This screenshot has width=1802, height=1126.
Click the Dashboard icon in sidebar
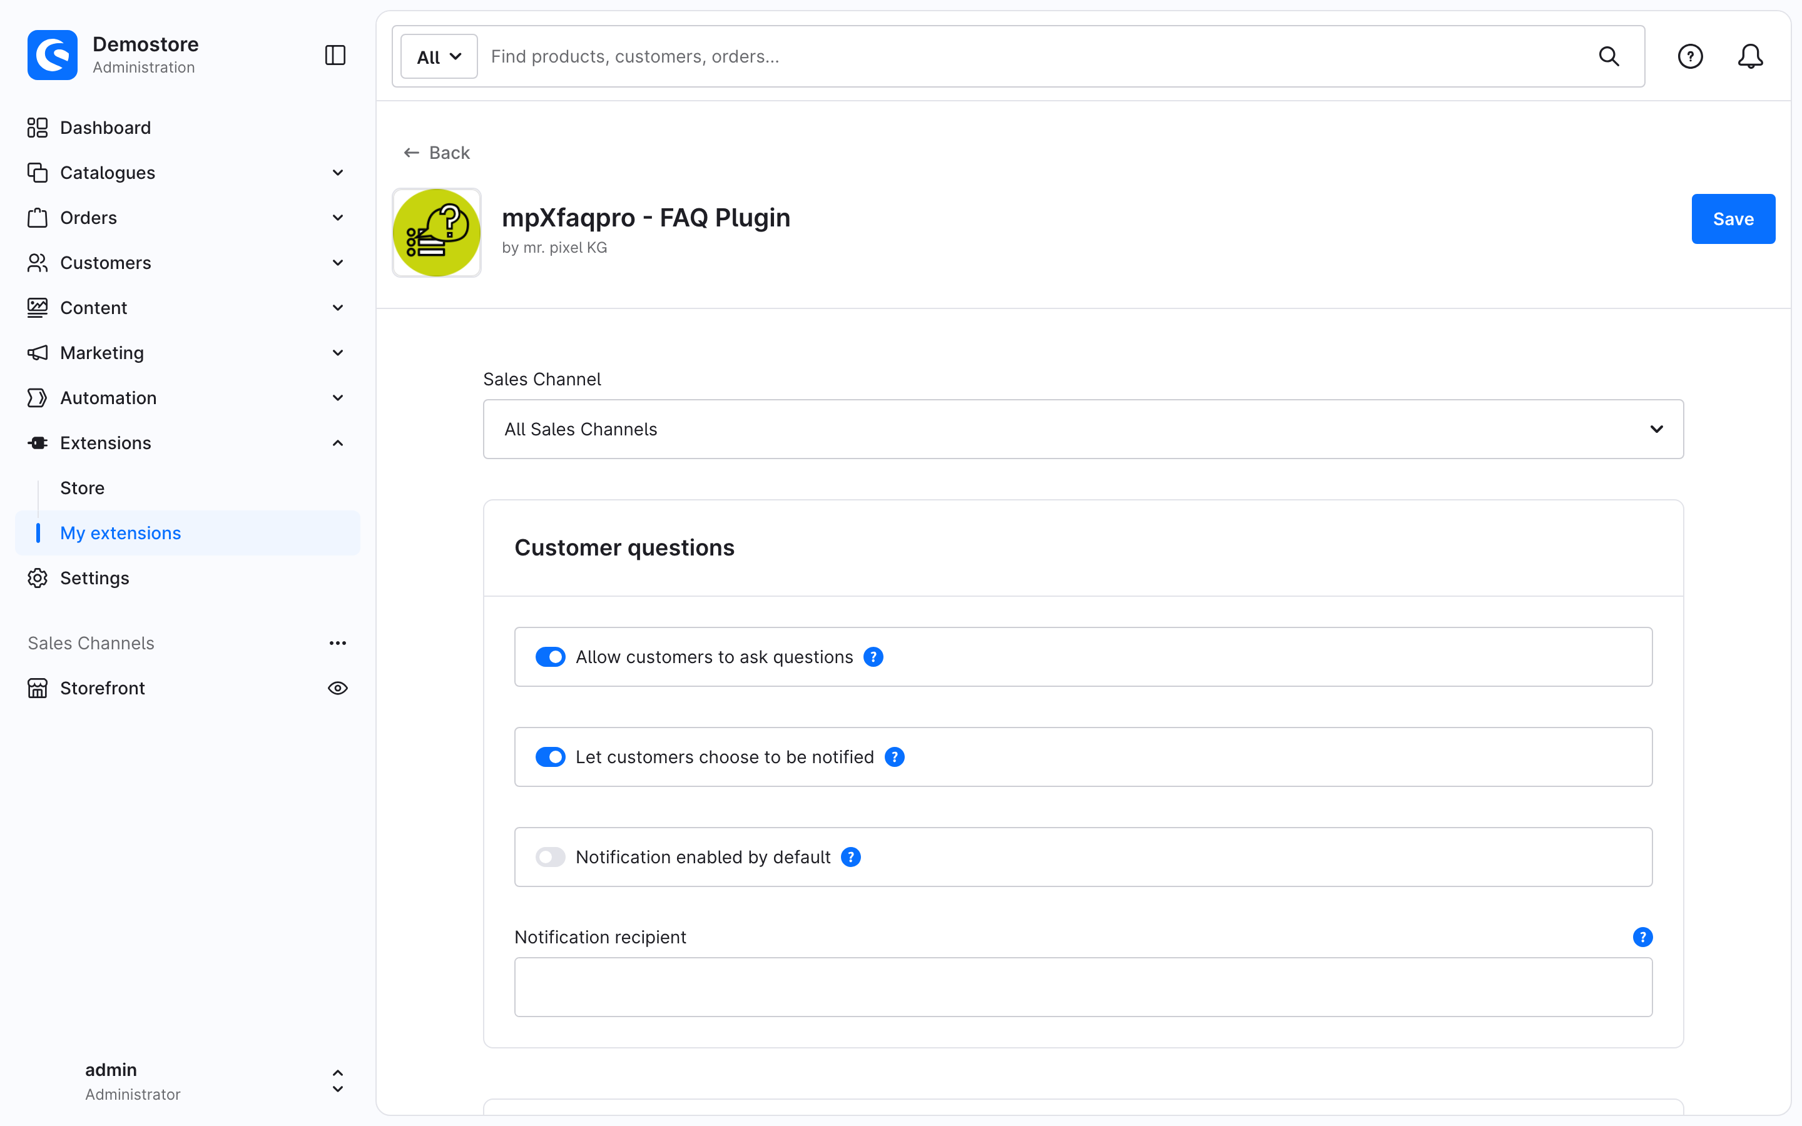[x=38, y=128]
